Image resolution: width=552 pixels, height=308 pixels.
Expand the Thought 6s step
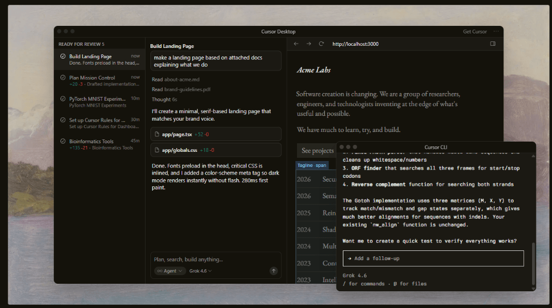point(164,100)
